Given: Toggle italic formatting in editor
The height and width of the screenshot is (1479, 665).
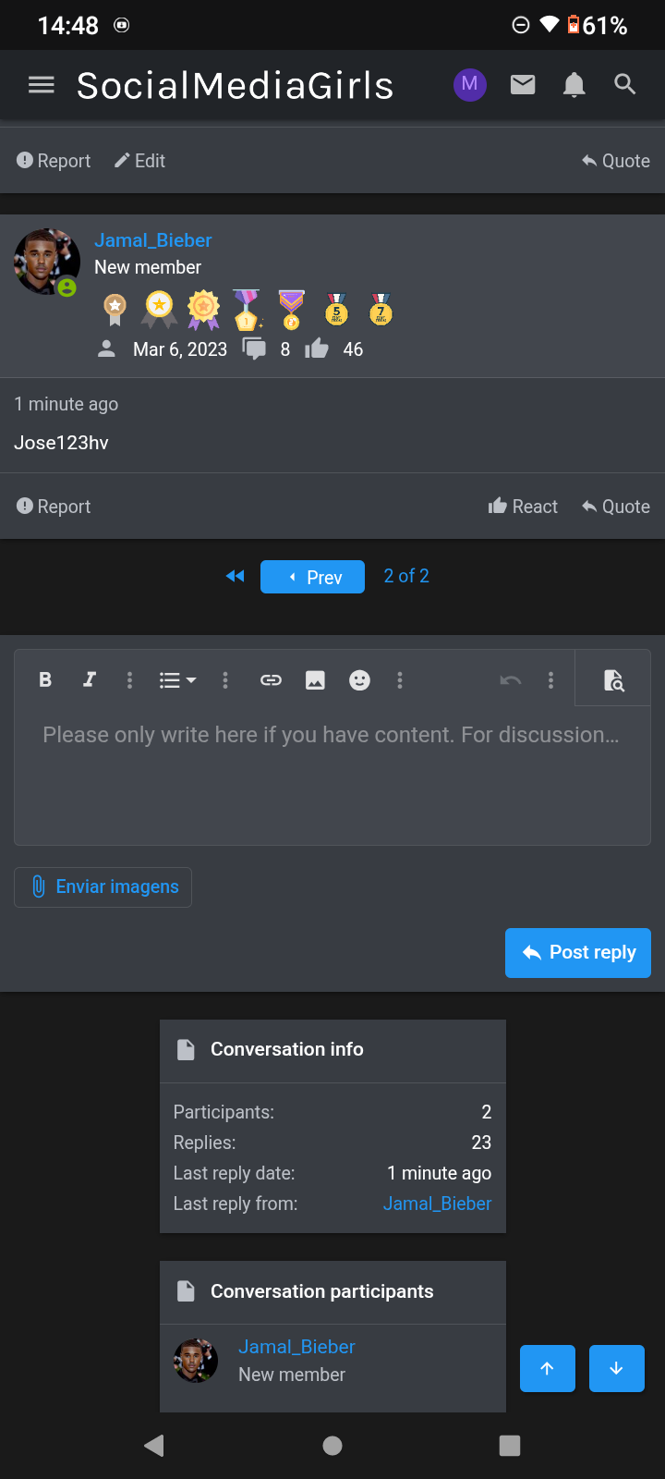Looking at the screenshot, I should (x=90, y=680).
